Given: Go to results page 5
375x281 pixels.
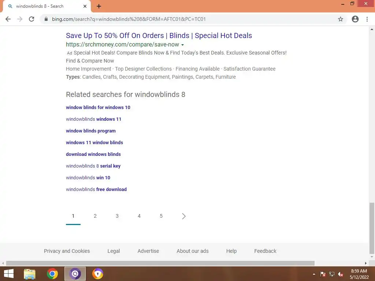Looking at the screenshot, I should [161, 216].
